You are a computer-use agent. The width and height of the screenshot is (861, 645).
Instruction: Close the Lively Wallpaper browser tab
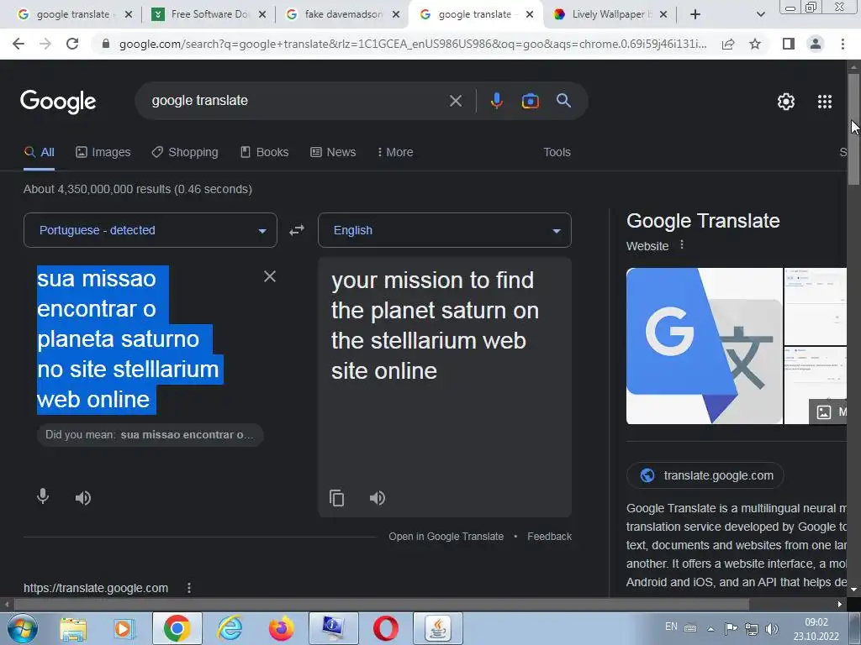tap(663, 14)
